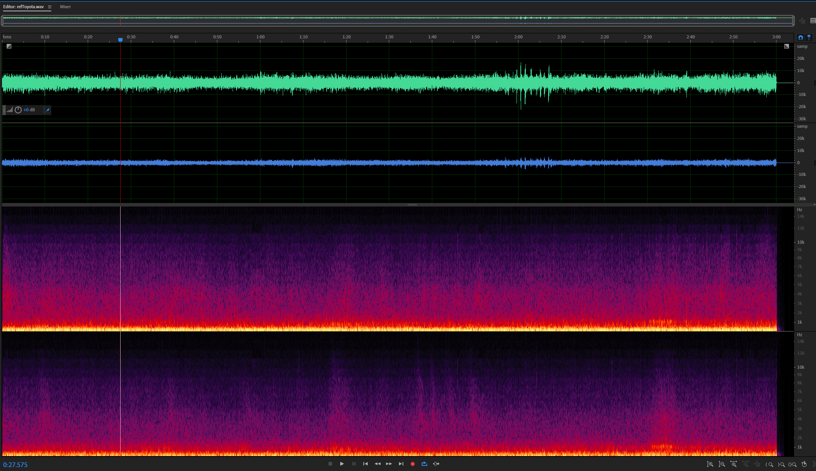This screenshot has height=471, width=816.
Task: Click the Fast Forward button
Action: (x=389, y=464)
